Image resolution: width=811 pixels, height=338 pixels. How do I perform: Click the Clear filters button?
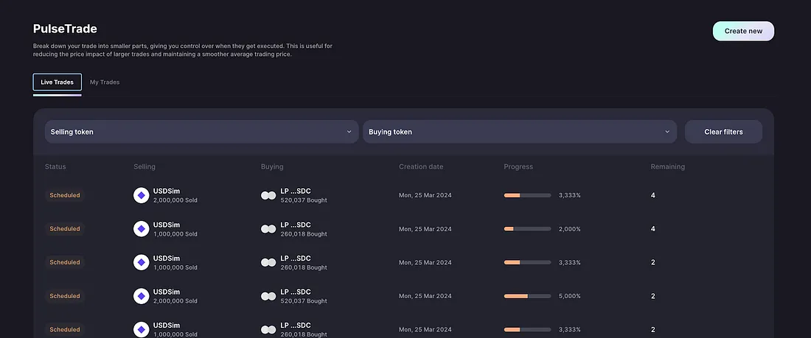[x=723, y=132]
